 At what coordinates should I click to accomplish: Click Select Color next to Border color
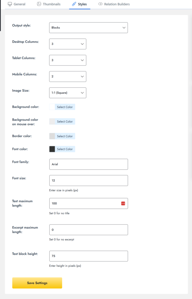(66, 136)
